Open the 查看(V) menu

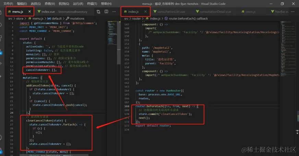[50, 4]
